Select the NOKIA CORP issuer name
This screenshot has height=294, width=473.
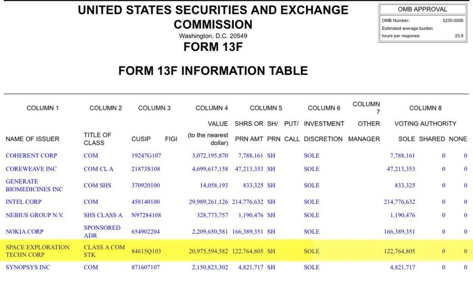tap(24, 232)
